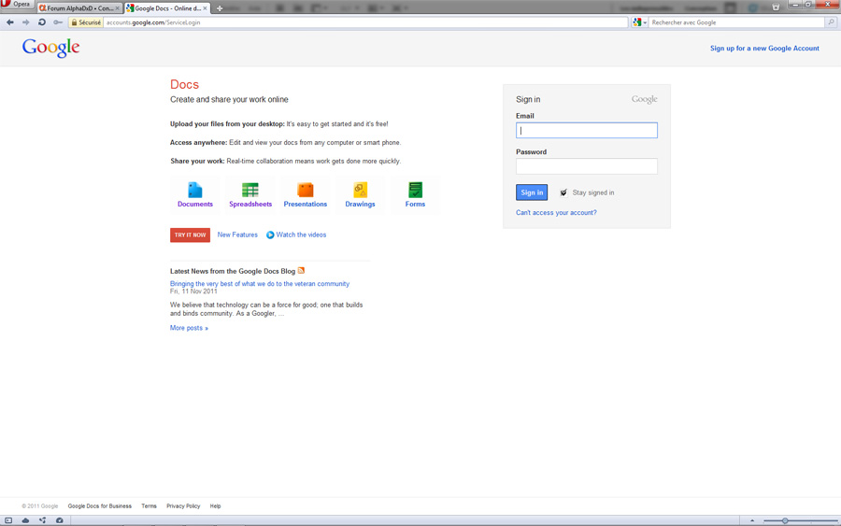Screen dimensions: 841x526
Task: Open the Presentations link text
Action: tap(306, 205)
